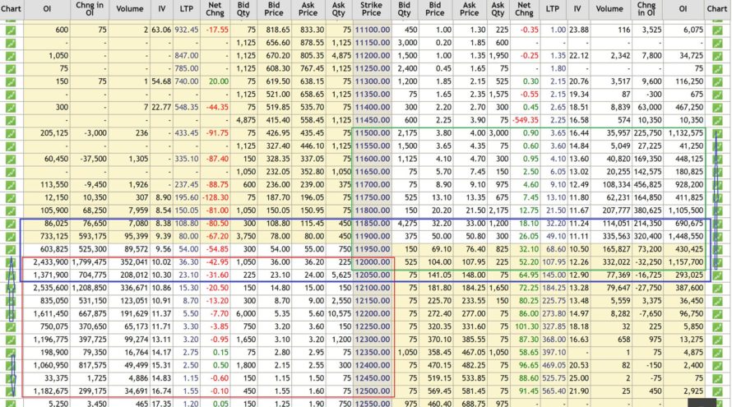Select call ask quantity 10,575
732x407 pixels.
340,313
